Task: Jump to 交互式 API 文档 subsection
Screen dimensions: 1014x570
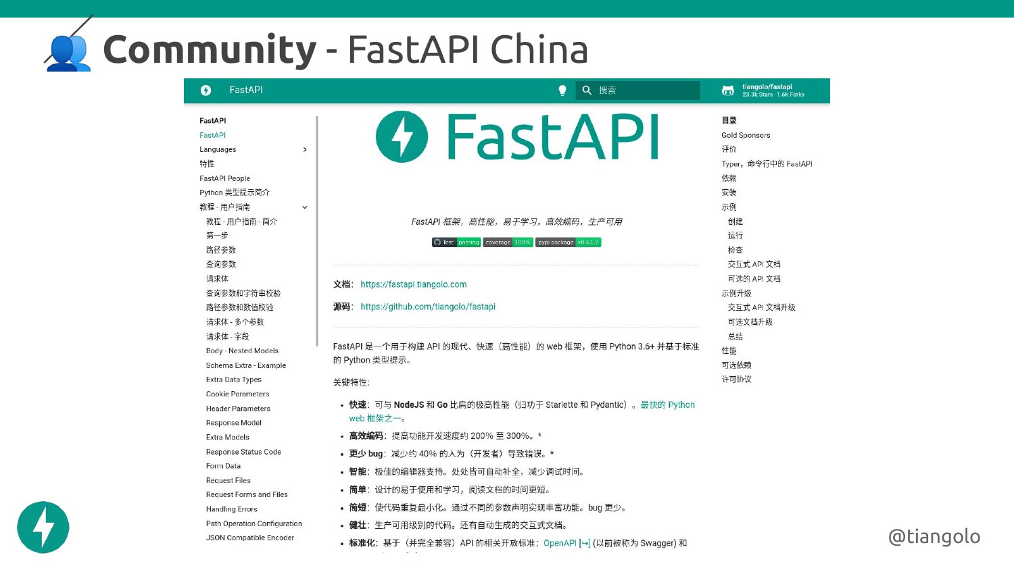Action: 754,264
